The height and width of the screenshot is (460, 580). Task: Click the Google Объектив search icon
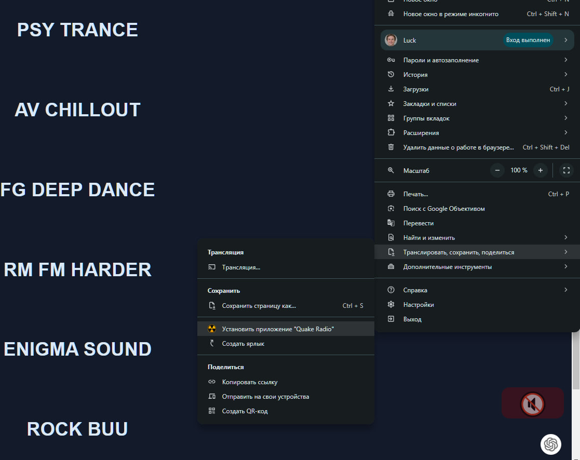click(x=390, y=209)
